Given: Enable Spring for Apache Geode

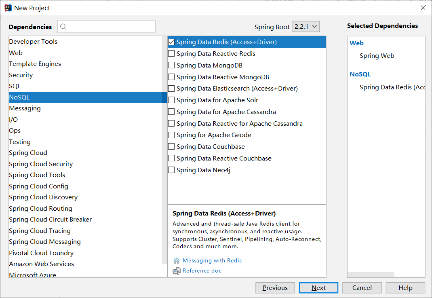Looking at the screenshot, I should point(171,135).
